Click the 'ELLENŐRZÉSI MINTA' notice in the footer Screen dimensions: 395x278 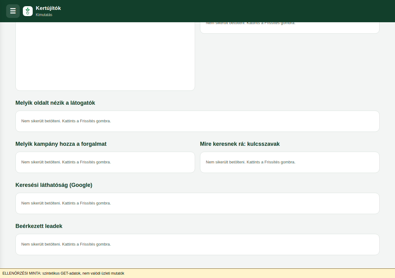pos(63,273)
